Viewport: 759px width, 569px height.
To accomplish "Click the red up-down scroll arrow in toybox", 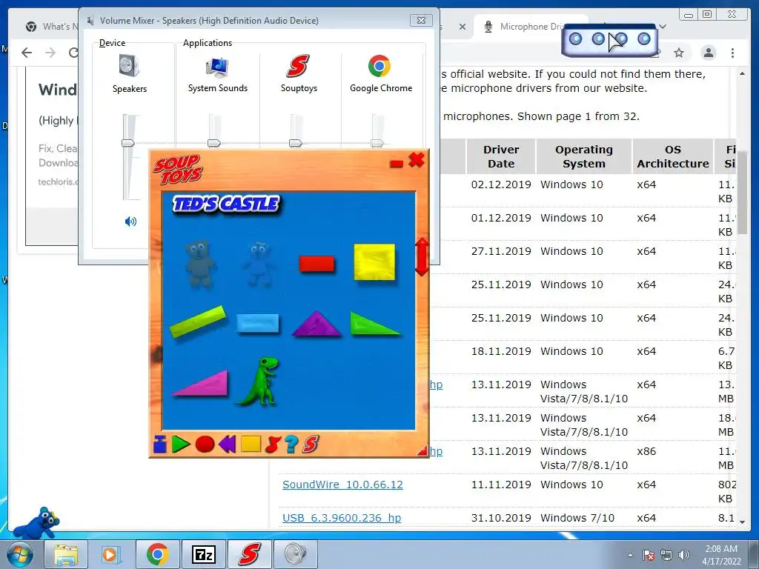I will tap(422, 257).
